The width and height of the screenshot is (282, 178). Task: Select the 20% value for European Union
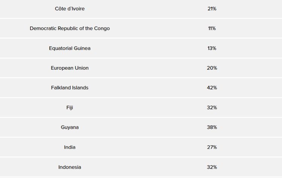[212, 68]
